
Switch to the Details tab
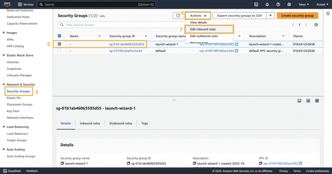click(65, 123)
